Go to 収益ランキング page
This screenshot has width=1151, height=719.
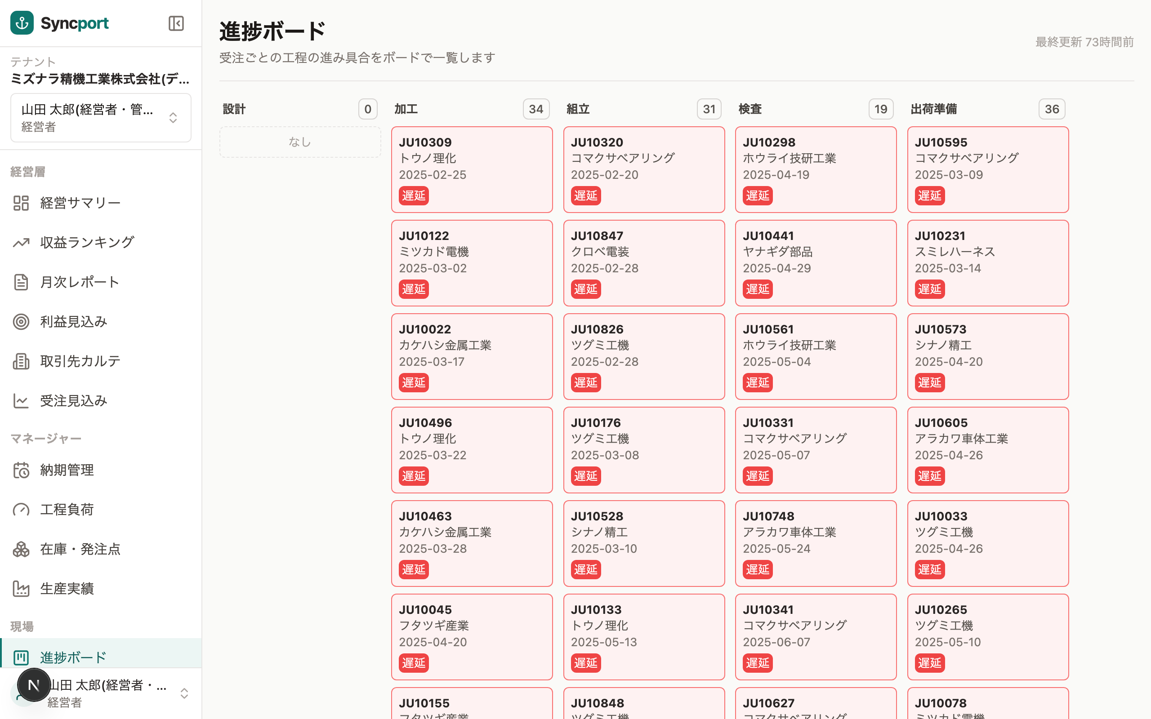tap(101, 243)
